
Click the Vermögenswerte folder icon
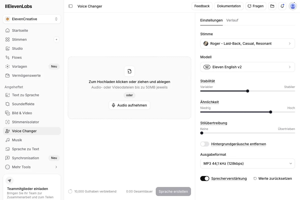[7, 75]
